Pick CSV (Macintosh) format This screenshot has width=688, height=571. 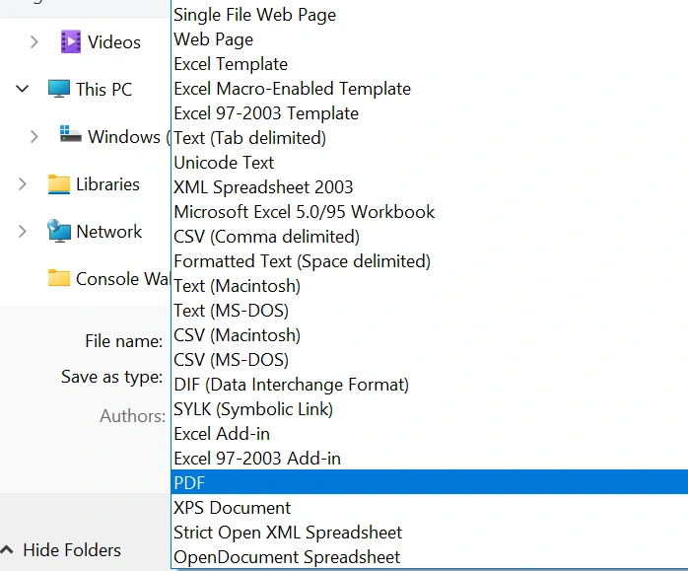tap(430, 335)
